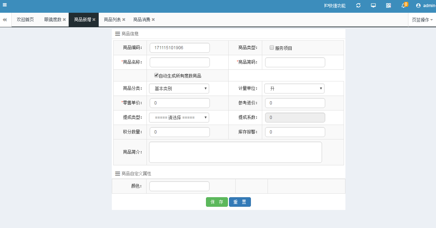436x228 pixels.
Task: Click the monitor screen icon in header
Action: click(373, 5)
